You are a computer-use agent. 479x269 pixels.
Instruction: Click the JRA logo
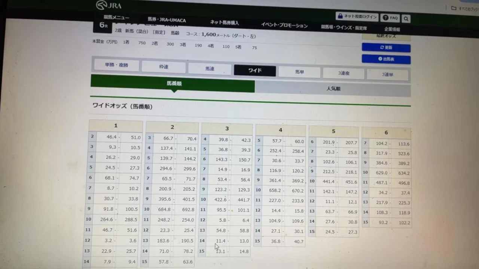(109, 5)
